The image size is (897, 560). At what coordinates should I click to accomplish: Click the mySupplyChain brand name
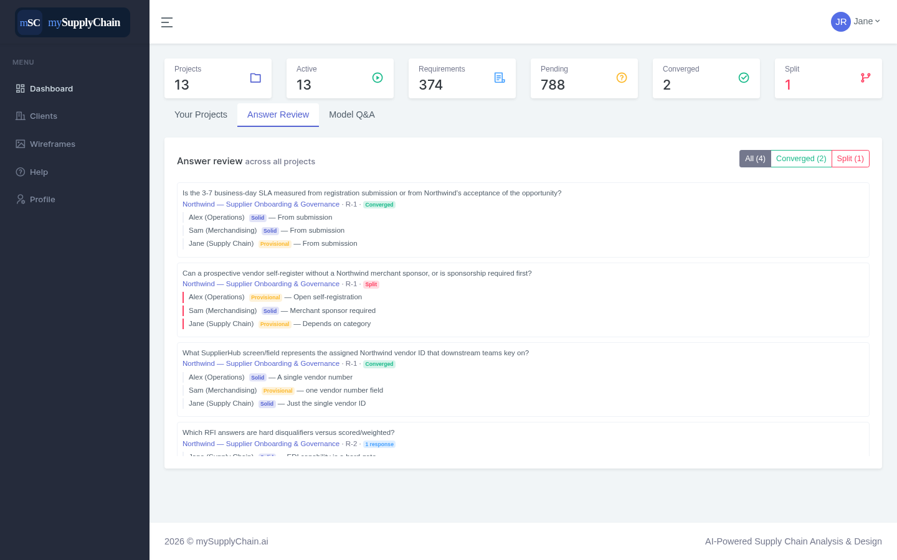click(84, 22)
